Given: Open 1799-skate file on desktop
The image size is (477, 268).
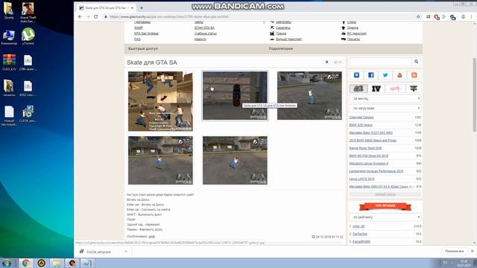Looking at the screenshot, I should point(28,63).
